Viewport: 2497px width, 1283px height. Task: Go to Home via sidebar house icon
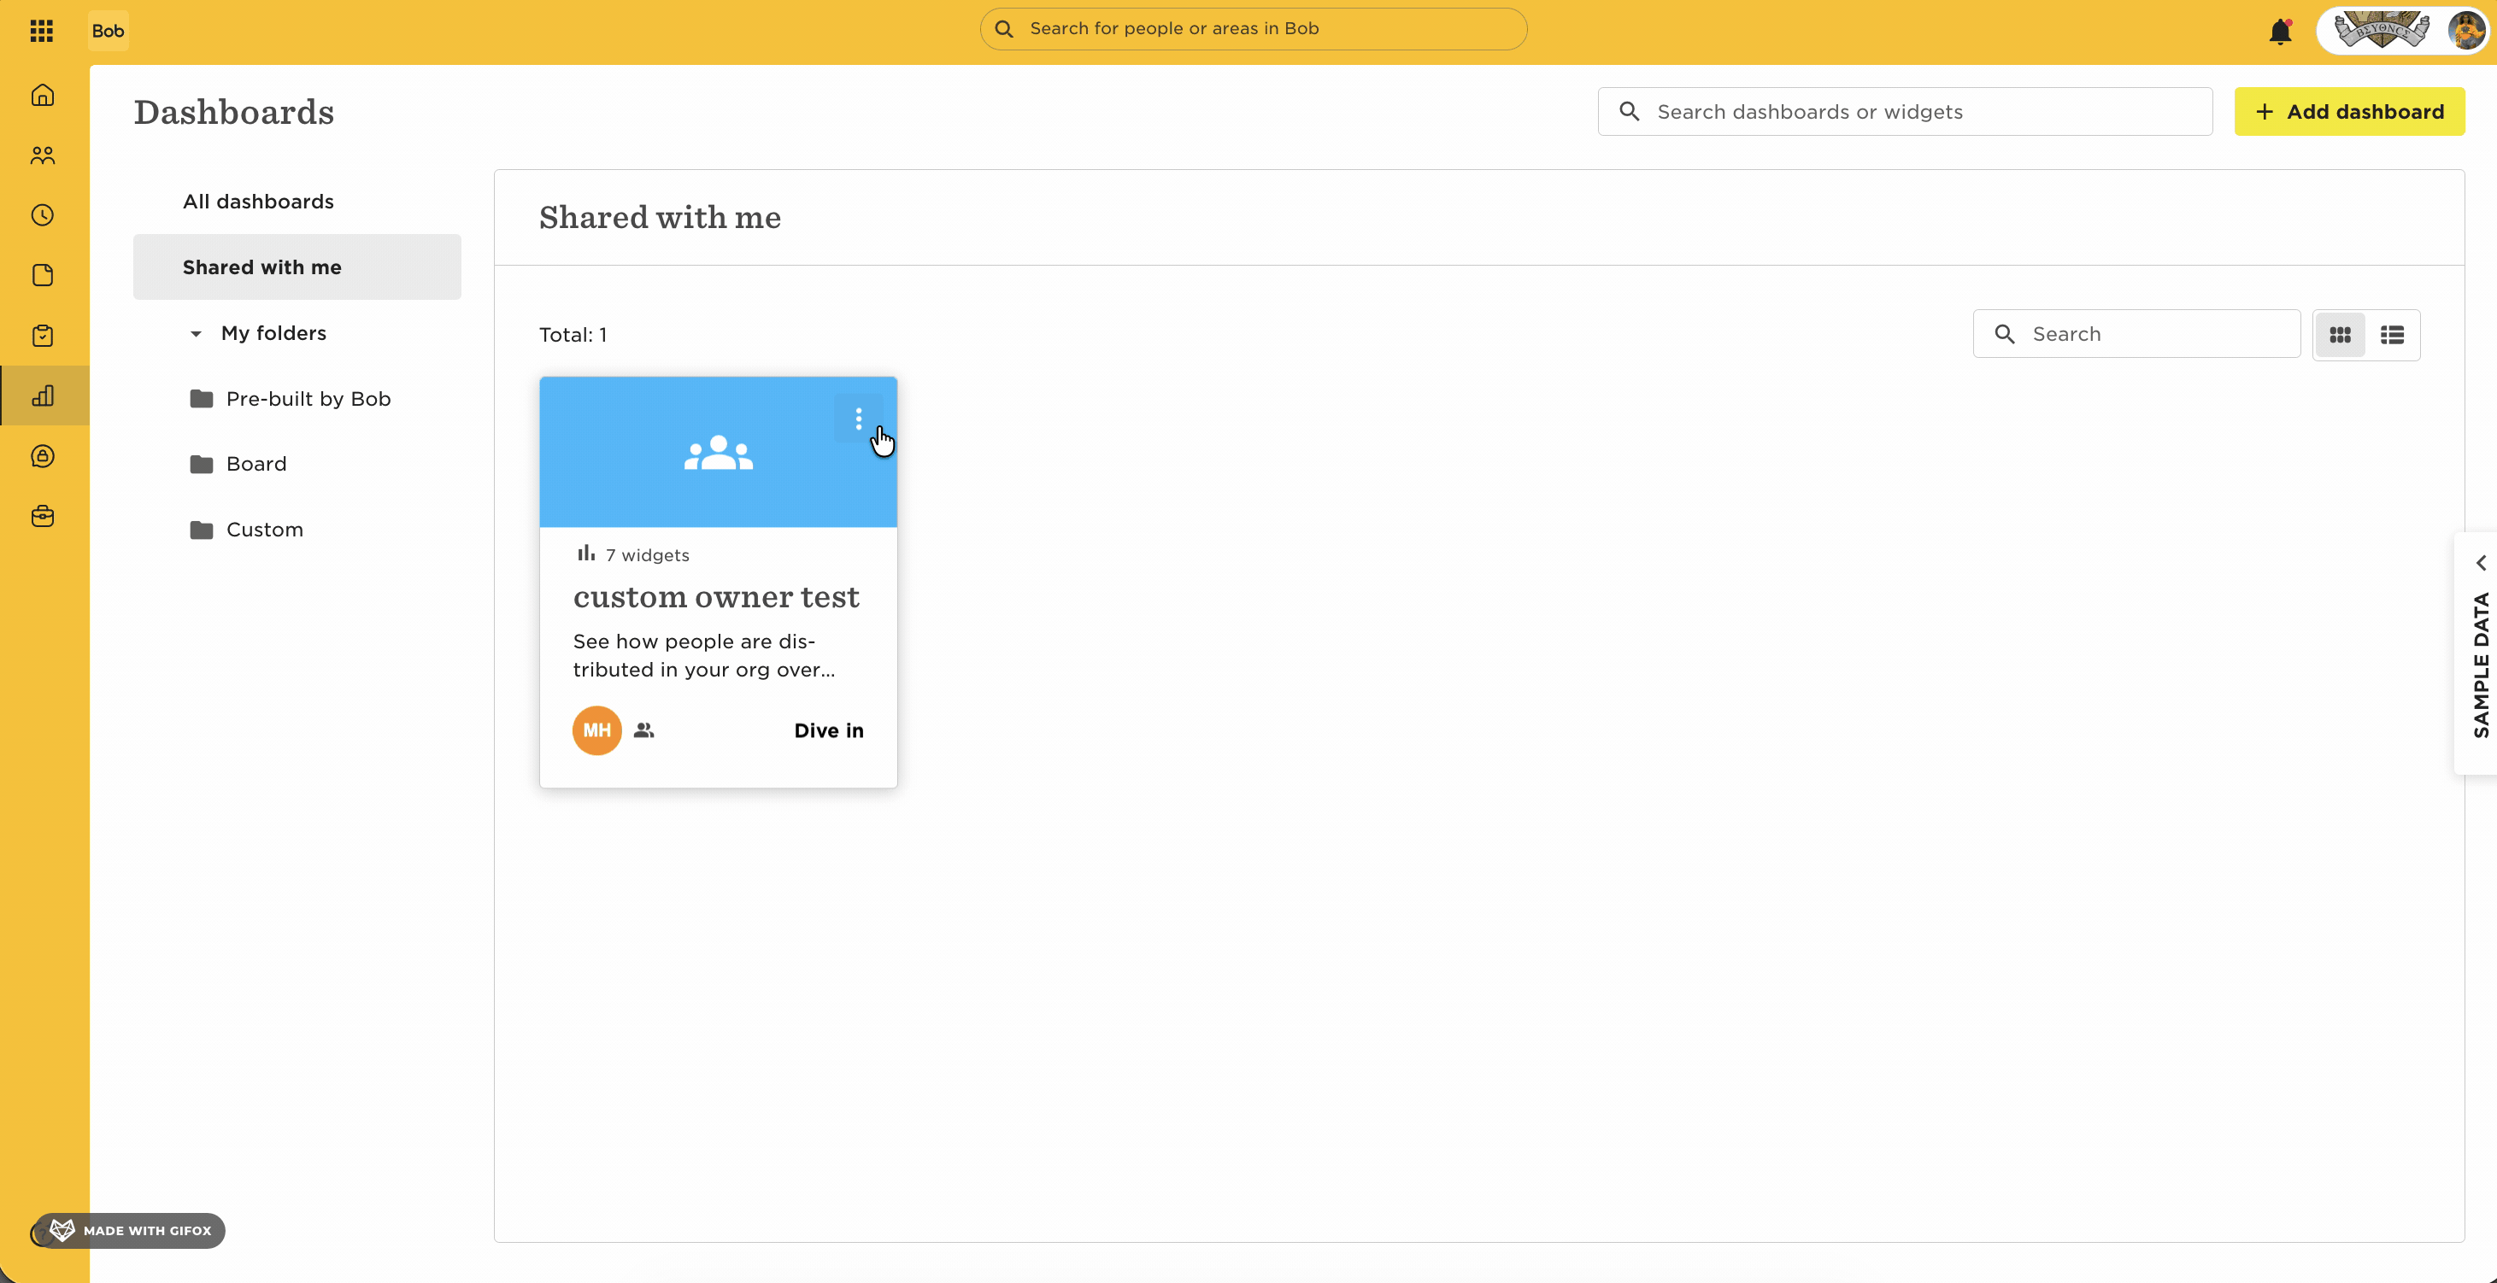tap(43, 95)
